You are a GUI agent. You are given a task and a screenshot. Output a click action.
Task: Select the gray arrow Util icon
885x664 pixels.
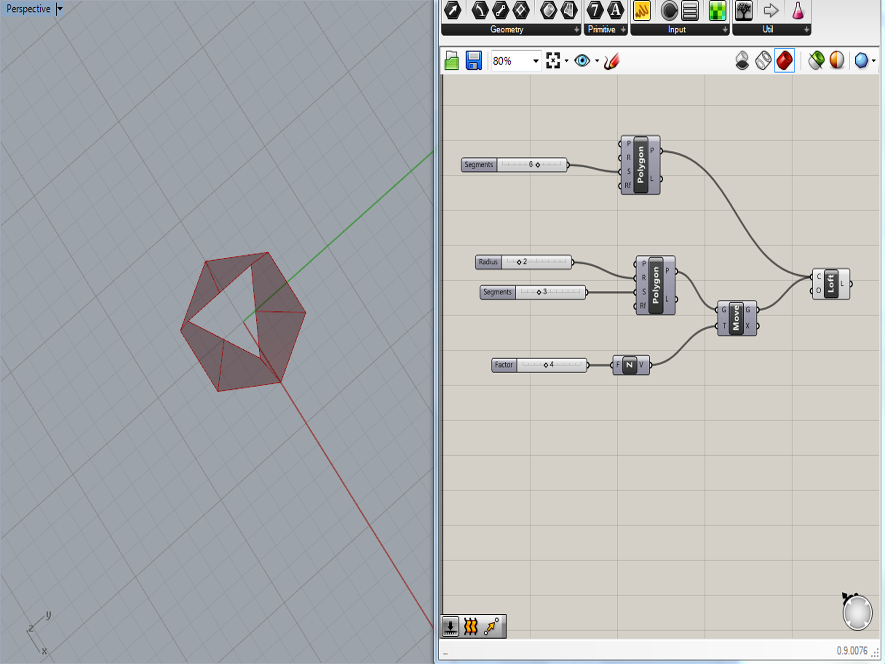(x=771, y=10)
